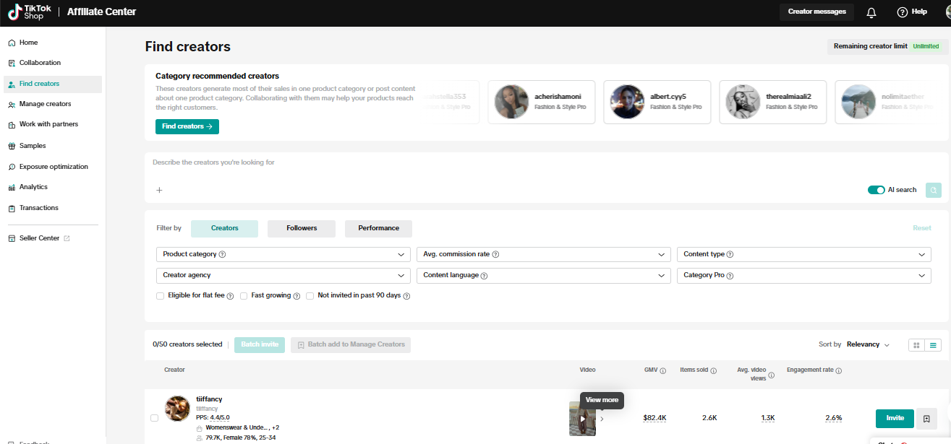Viewport: 951px width, 444px height.
Task: Invite the creator tiiffancy
Action: click(x=895, y=419)
